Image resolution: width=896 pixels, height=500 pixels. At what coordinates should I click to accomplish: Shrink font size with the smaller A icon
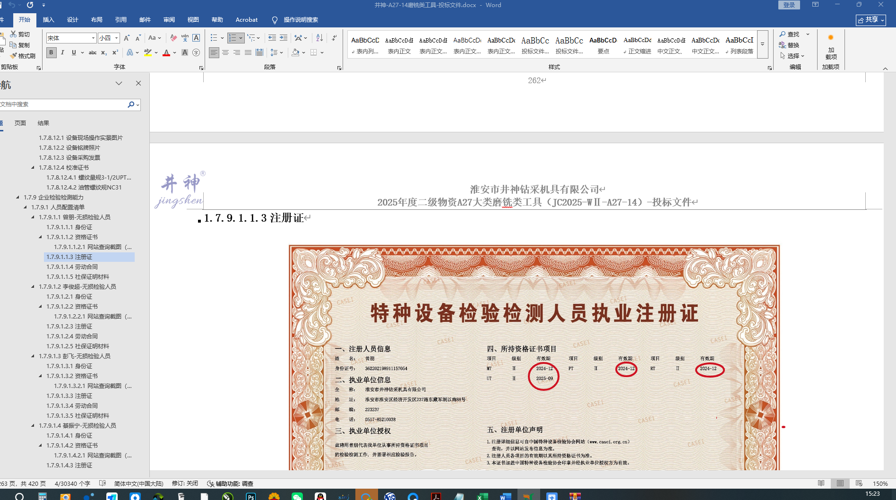coord(138,38)
